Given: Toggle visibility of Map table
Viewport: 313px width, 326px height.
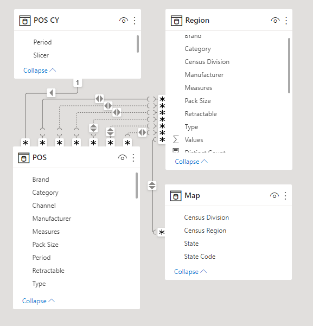Looking at the screenshot, I should 274,196.
